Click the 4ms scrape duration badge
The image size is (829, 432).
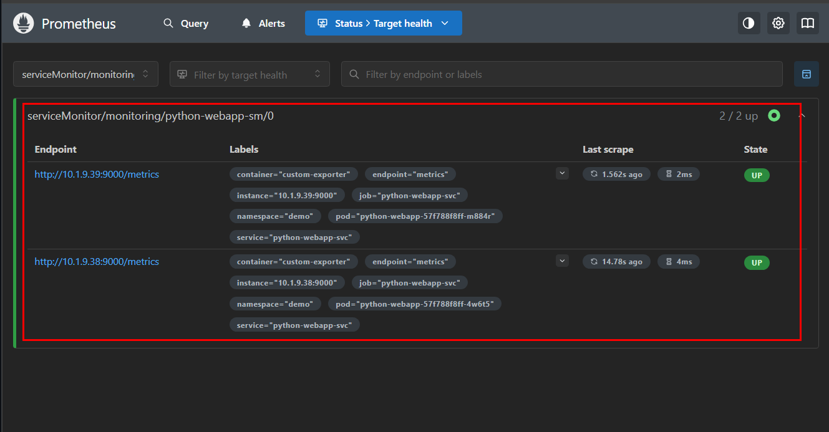point(679,262)
